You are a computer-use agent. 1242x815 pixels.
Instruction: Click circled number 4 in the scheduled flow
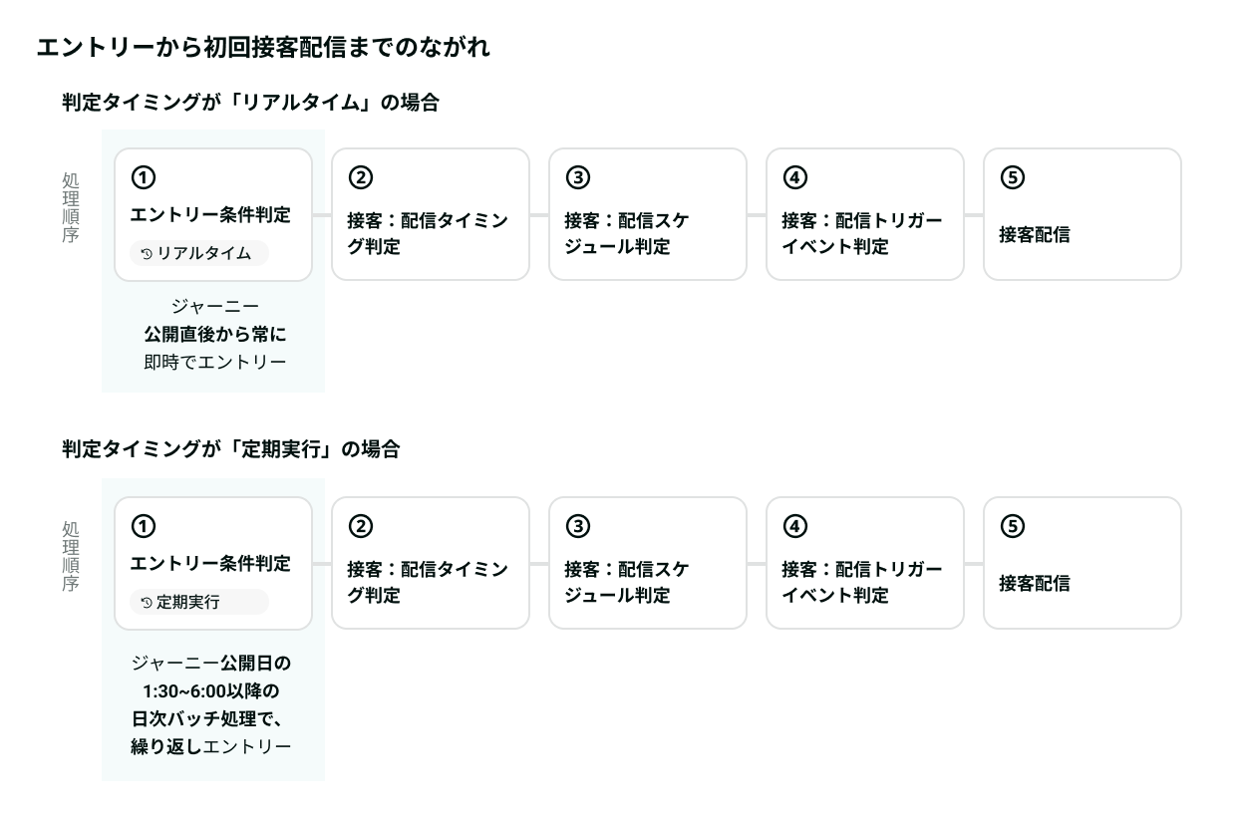(795, 526)
